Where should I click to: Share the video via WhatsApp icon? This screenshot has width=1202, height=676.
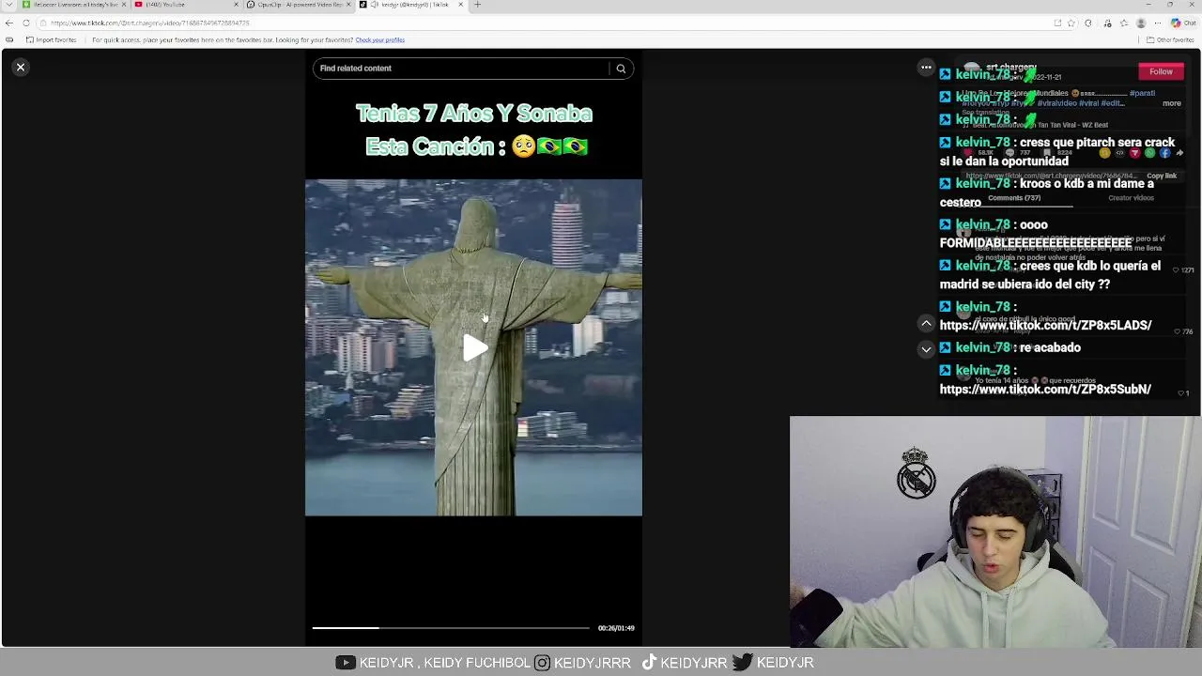point(1150,152)
